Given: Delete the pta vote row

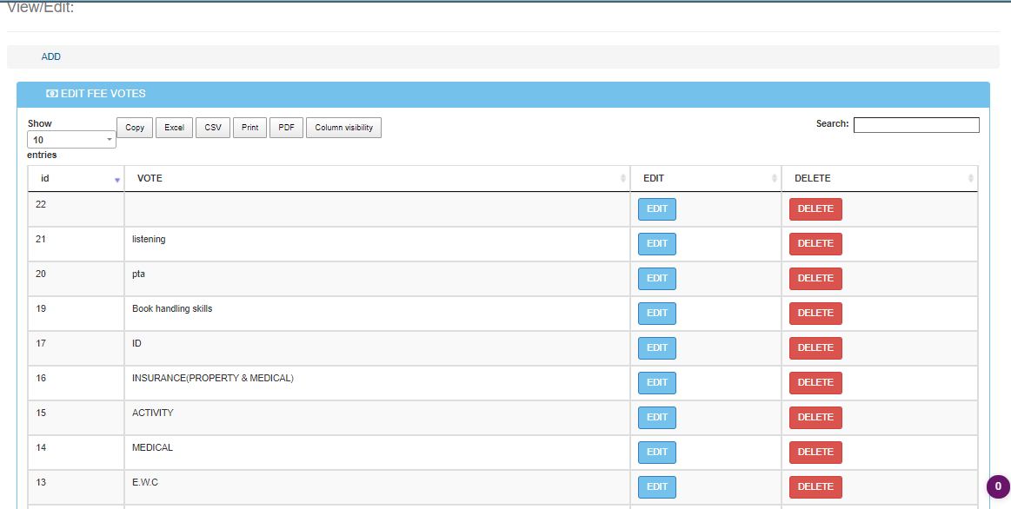Looking at the screenshot, I should pyautogui.click(x=815, y=279).
